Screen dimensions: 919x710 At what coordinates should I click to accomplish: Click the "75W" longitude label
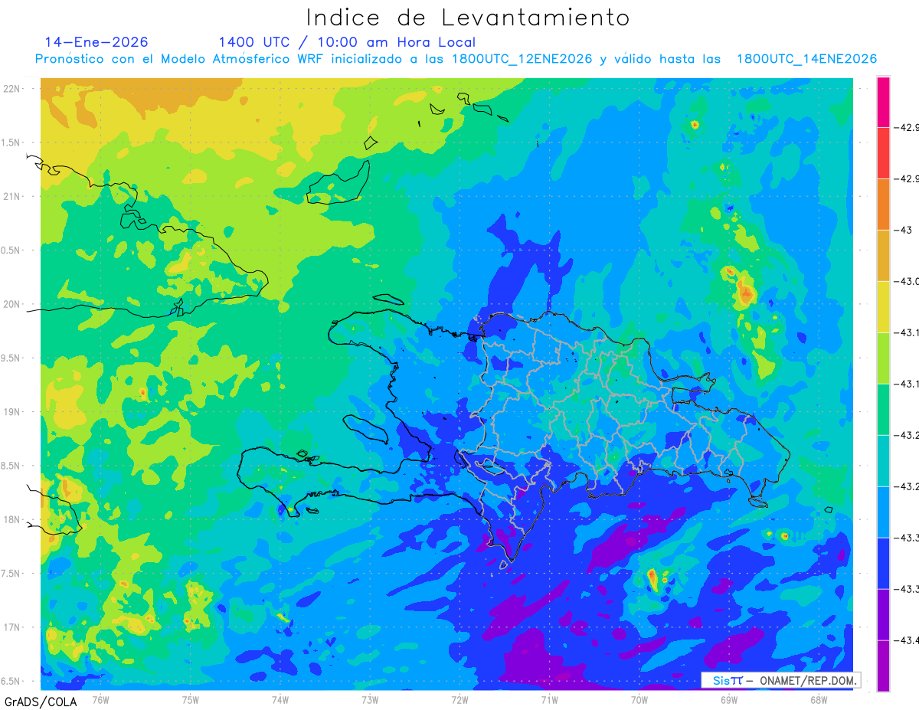pyautogui.click(x=191, y=700)
